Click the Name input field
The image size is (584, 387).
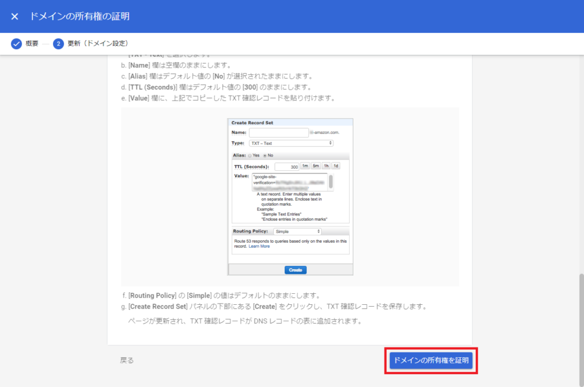pos(278,133)
